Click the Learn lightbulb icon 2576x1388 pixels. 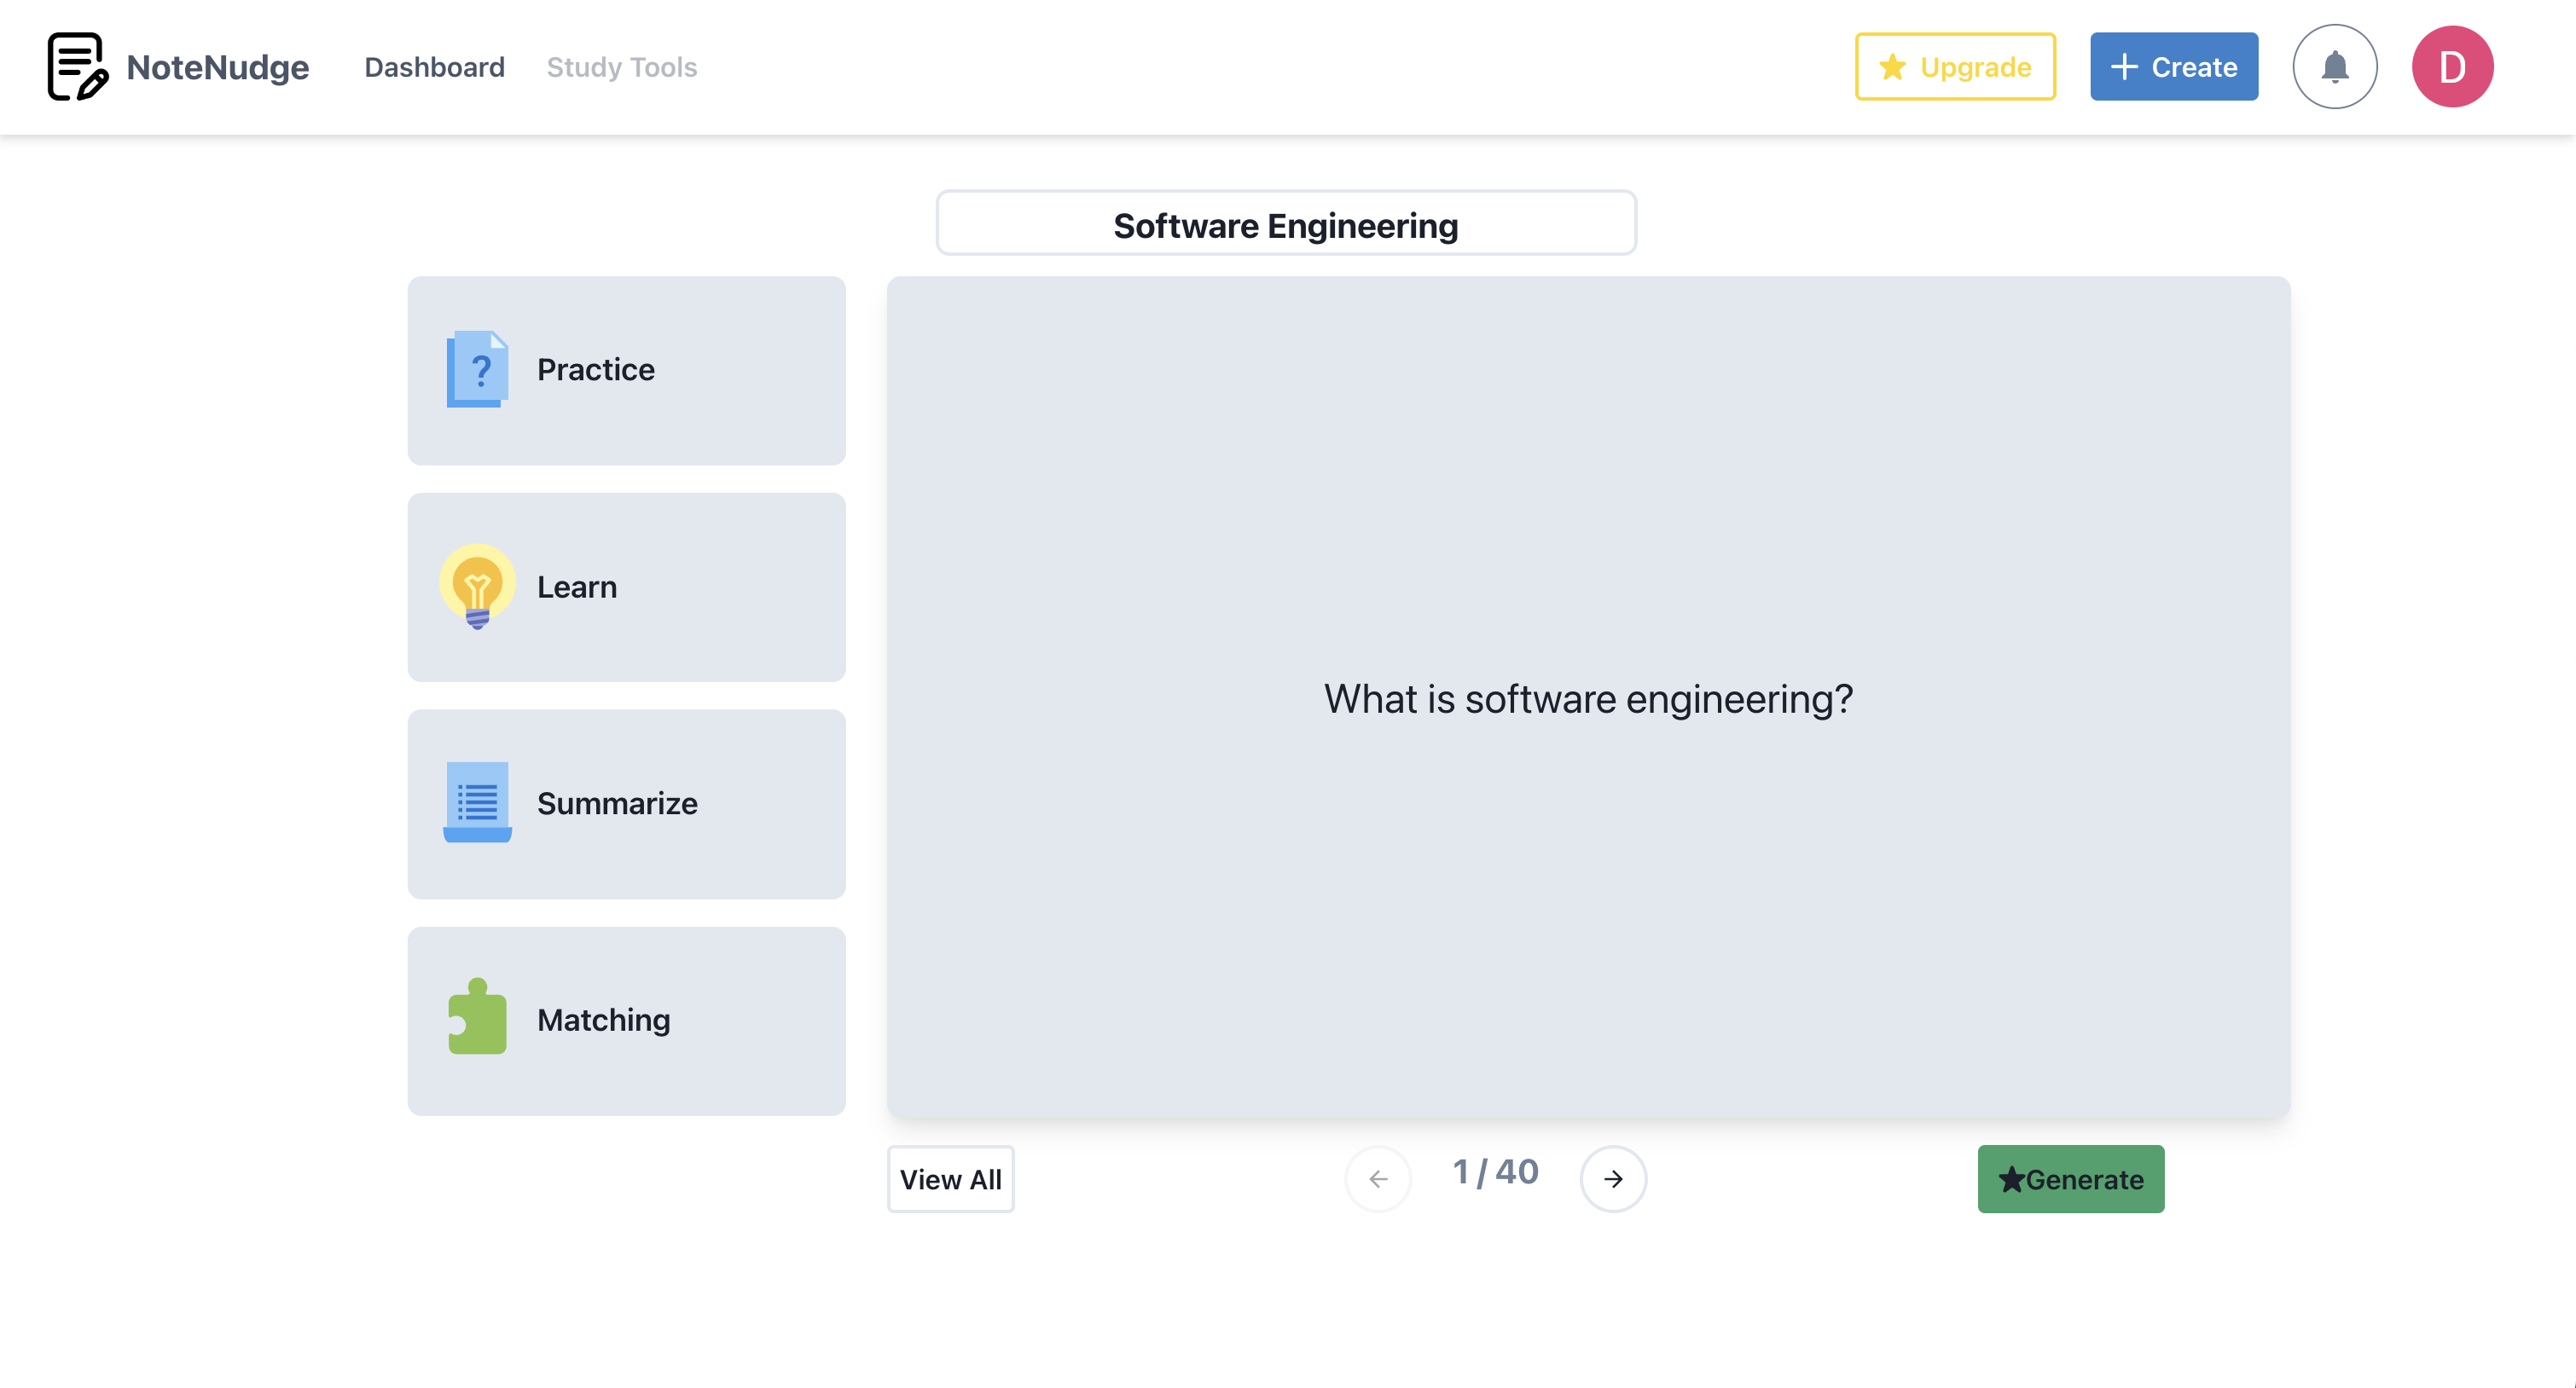click(x=478, y=586)
